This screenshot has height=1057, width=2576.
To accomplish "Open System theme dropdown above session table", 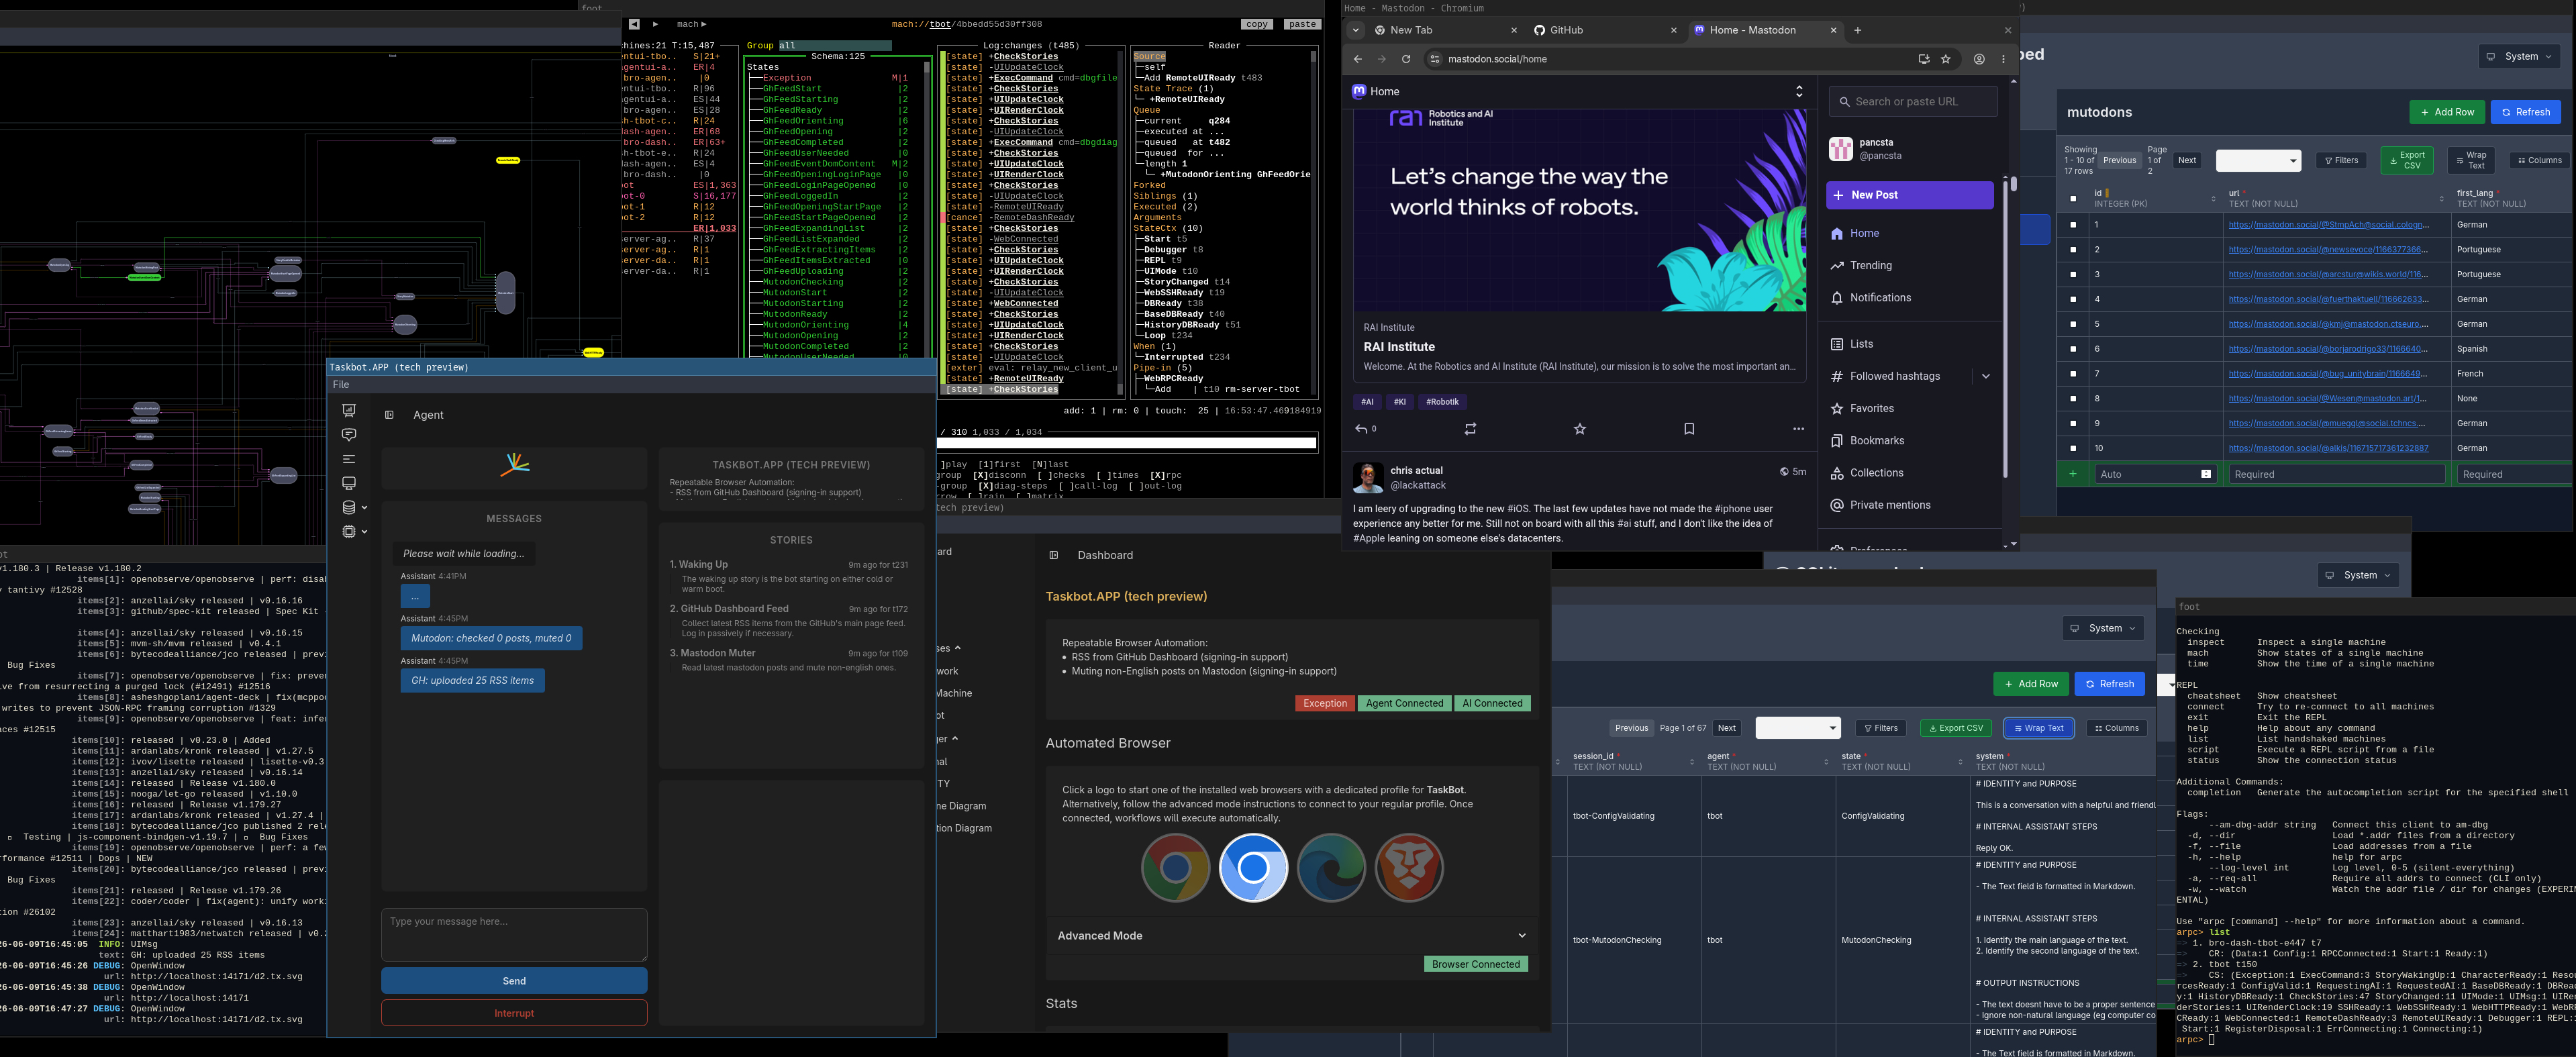I will (x=2103, y=628).
